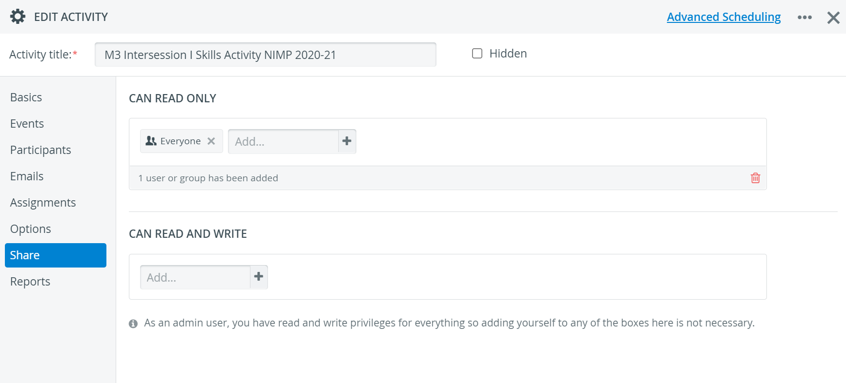Delete all added users with the trash icon

tap(755, 178)
